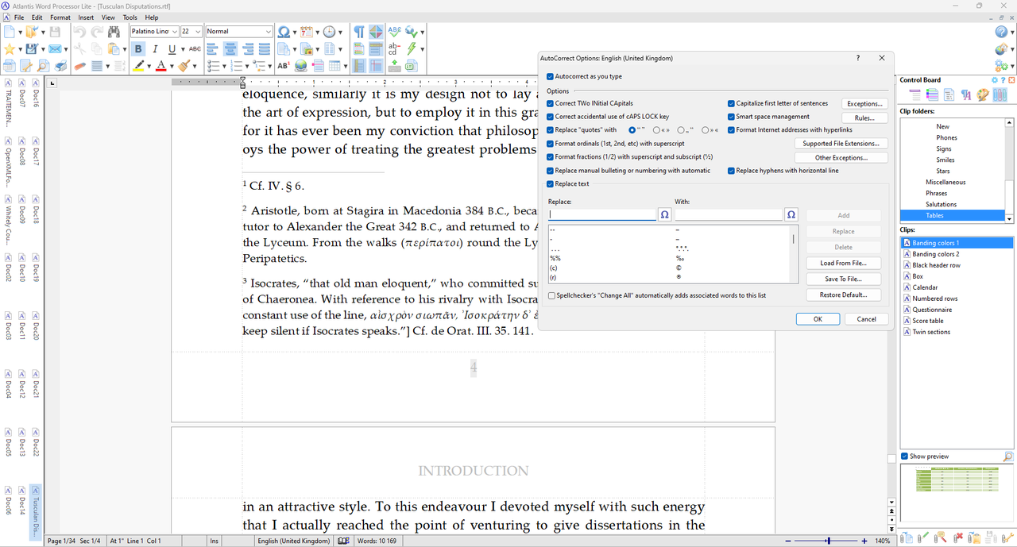Open the Edit menu
Viewport: 1017px width, 547px height.
click(37, 17)
